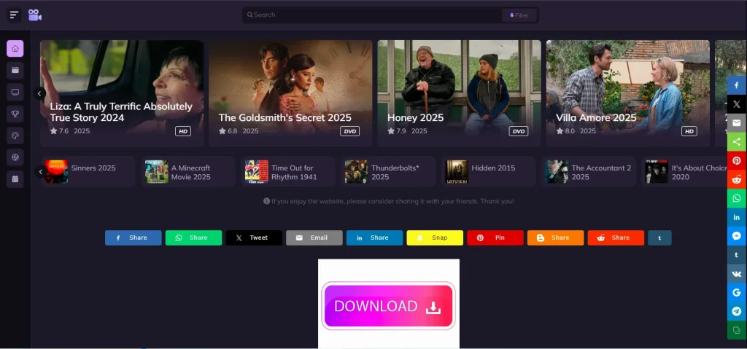747x349 pixels.
Task: Share via Telegram in right sidebar
Action: [x=737, y=311]
